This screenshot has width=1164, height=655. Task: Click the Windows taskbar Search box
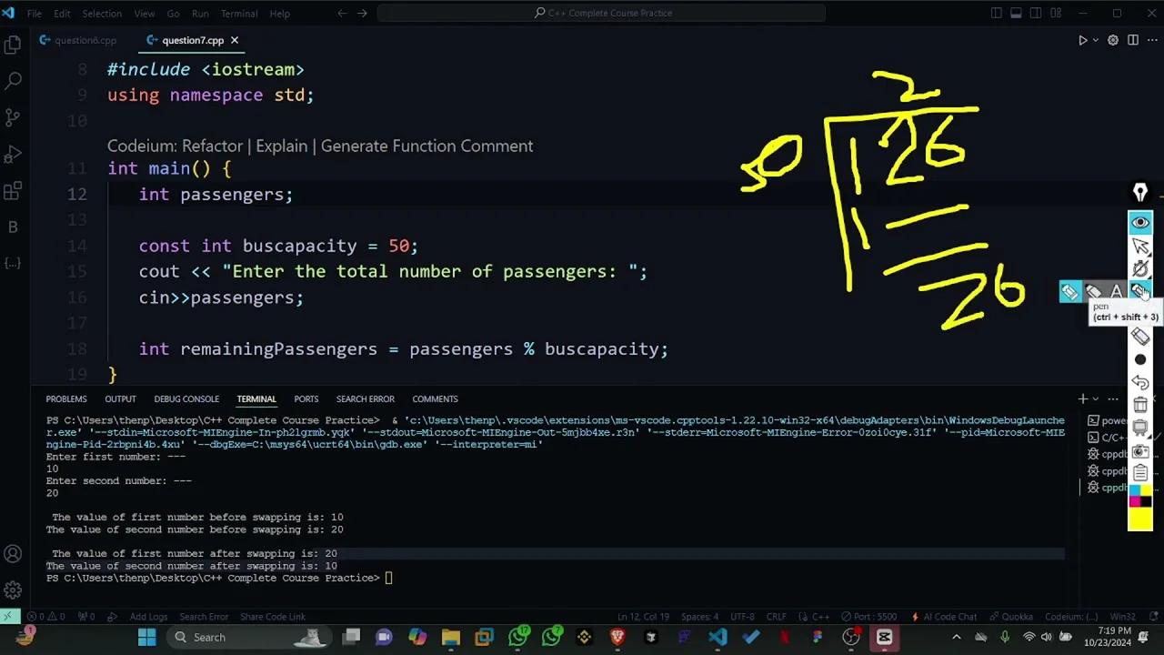click(226, 637)
